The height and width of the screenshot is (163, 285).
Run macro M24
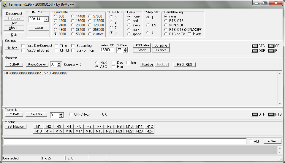(x=149, y=131)
